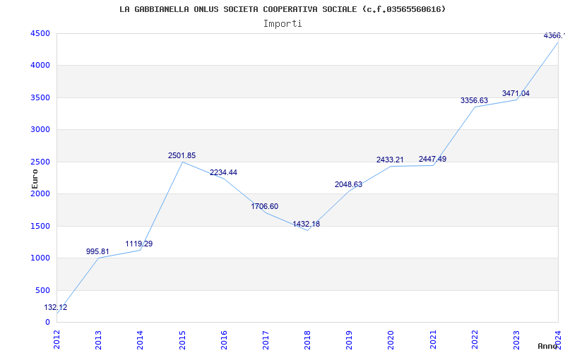Viewport: 565px width, 353px height.
Task: Click the x-axis year 2018
Action: tap(307, 340)
